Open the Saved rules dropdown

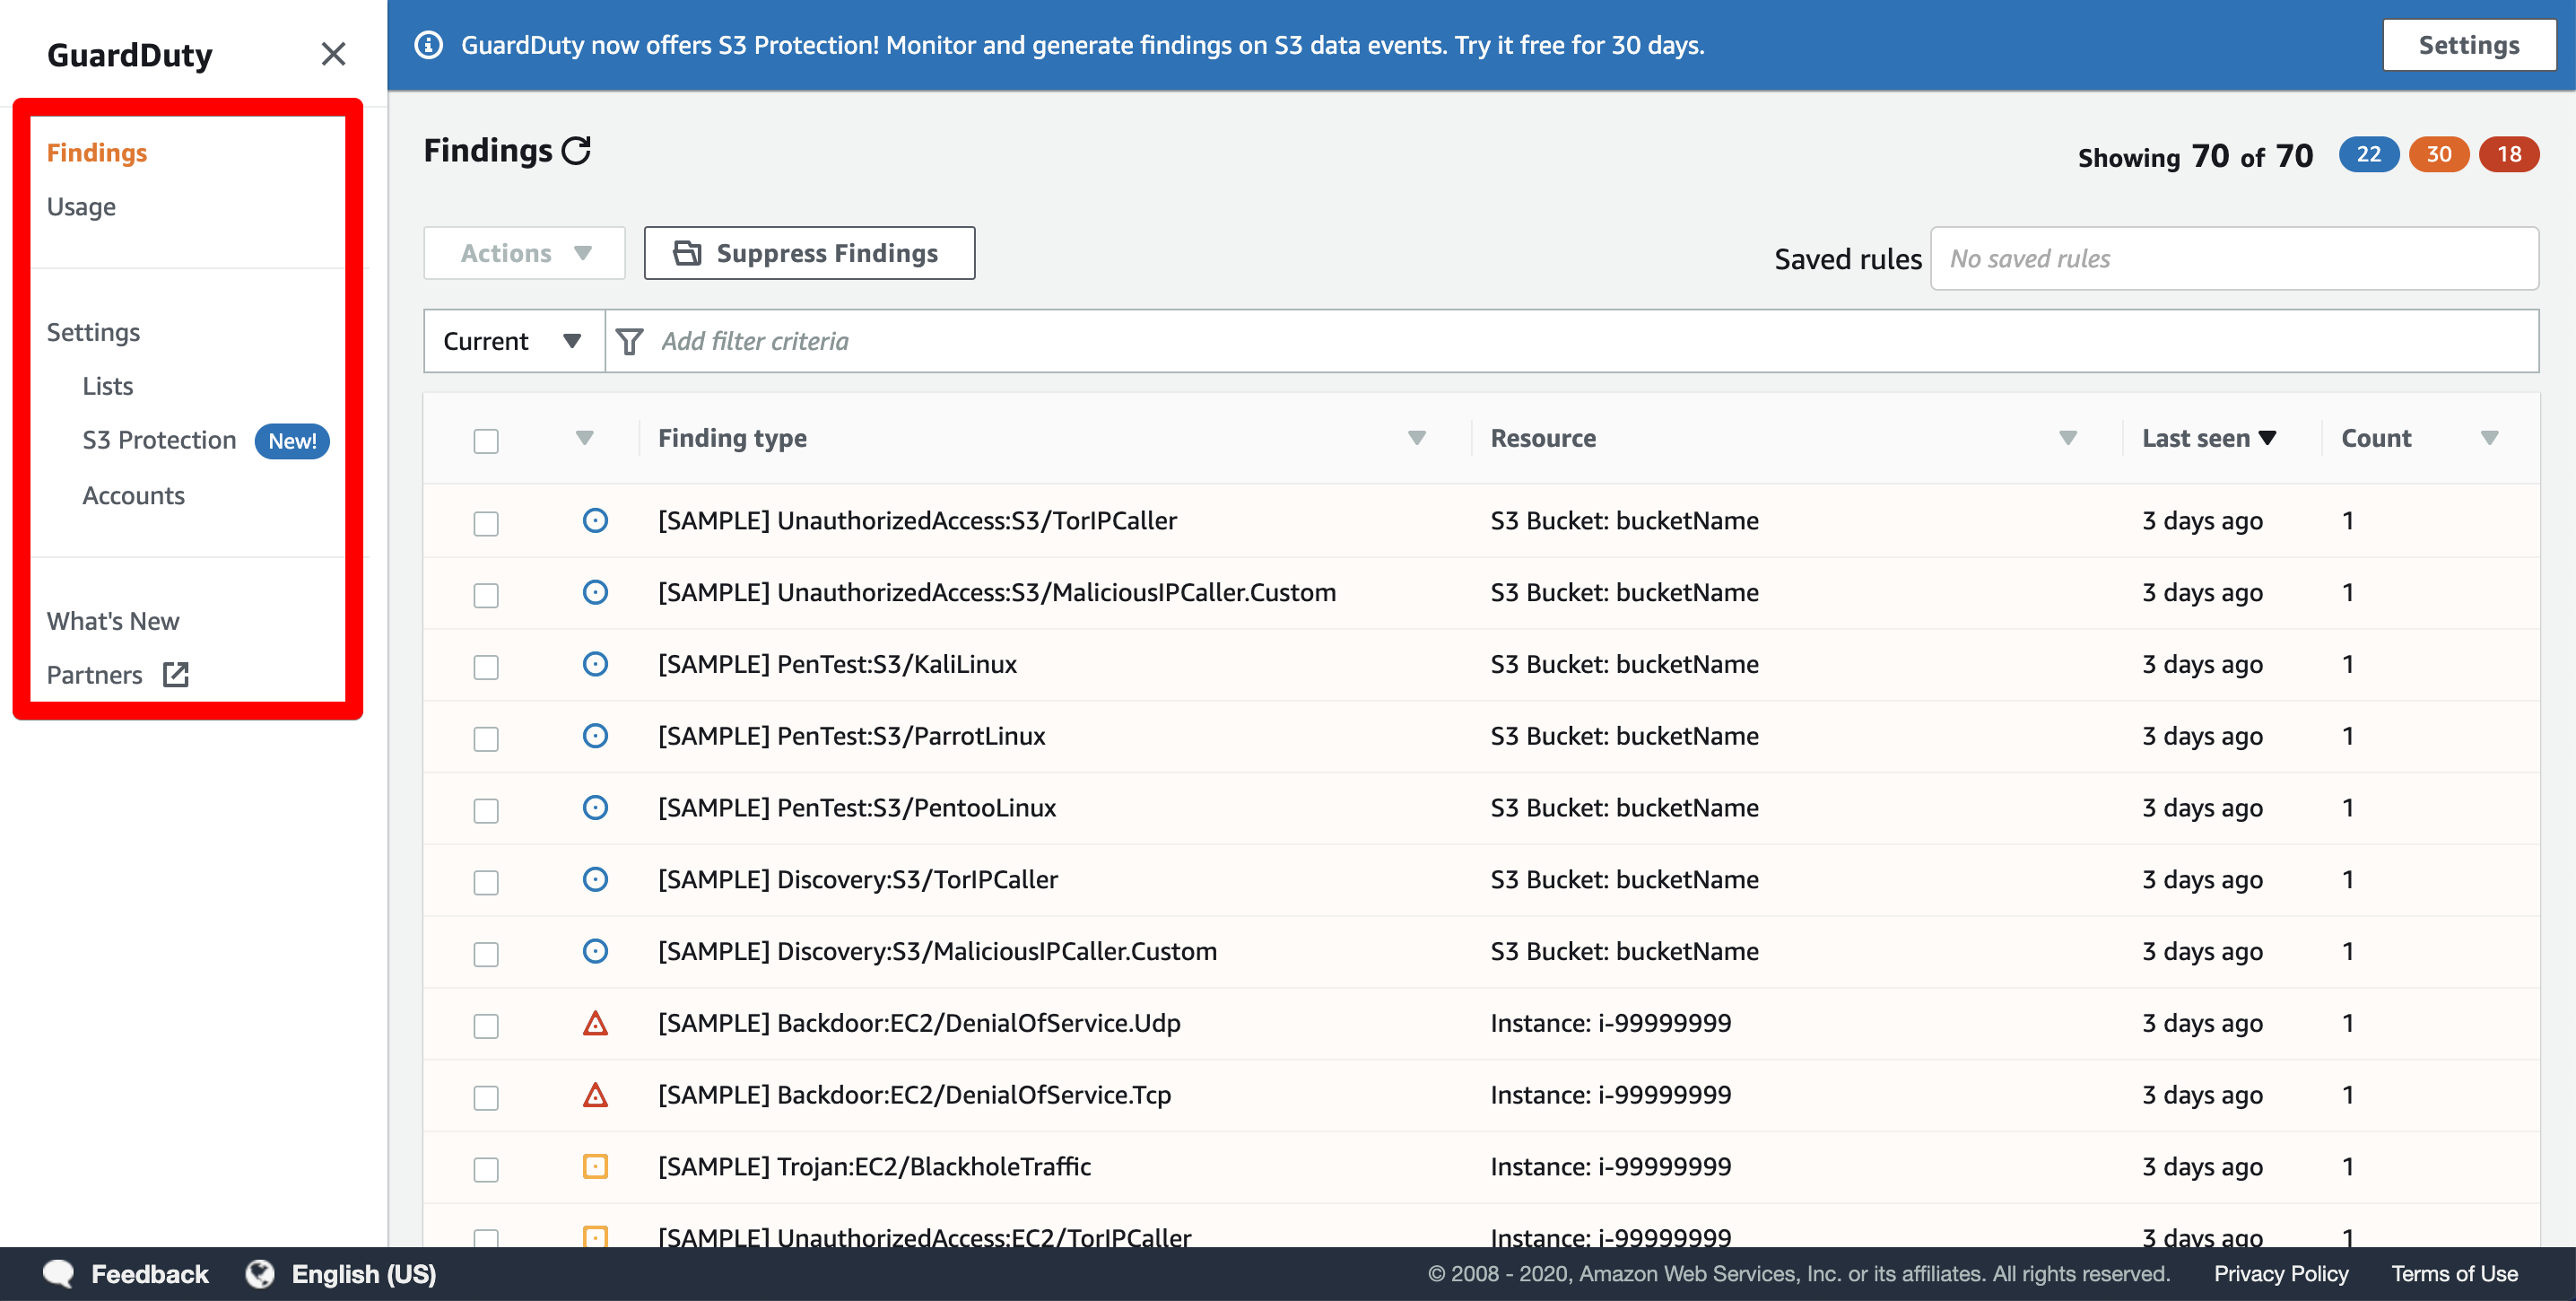point(2234,258)
